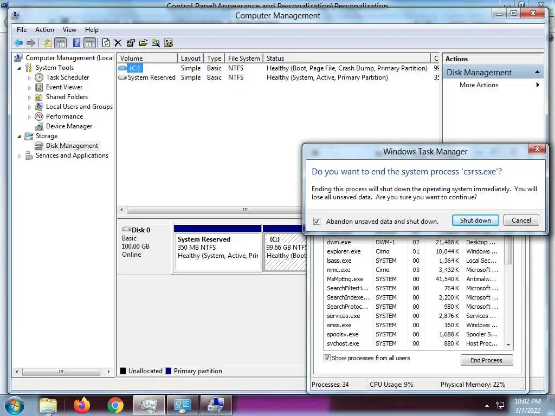555x416 pixels.
Task: Toggle Show/Hide Action Pane toolbar button
Action: pyautogui.click(x=90, y=43)
